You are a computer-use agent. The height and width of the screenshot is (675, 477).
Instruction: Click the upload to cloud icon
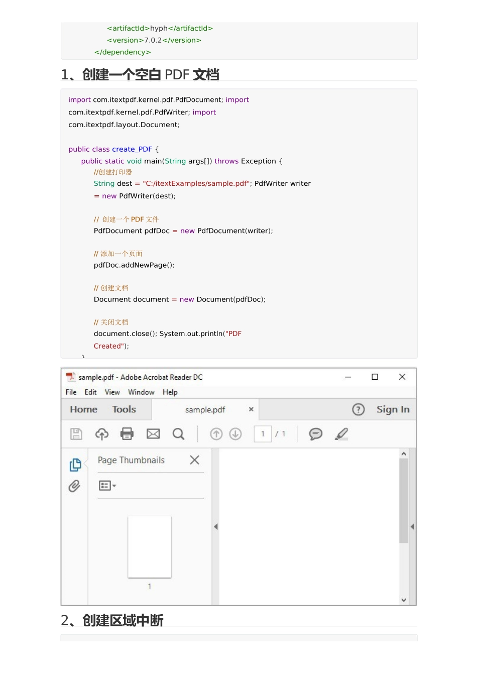(x=102, y=434)
